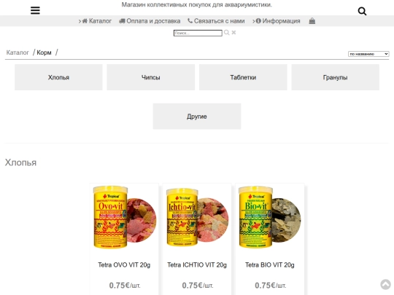394x295 pixels.
Task: Select the Хлопья category button
Action: 58,77
